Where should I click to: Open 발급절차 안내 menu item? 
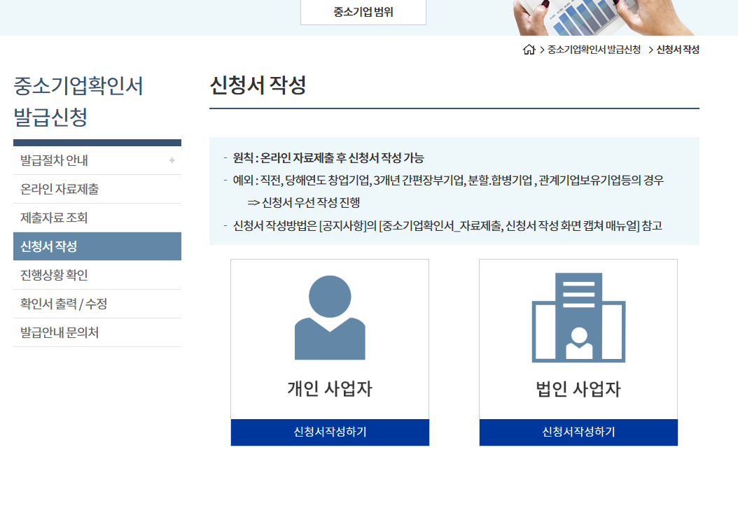pyautogui.click(x=97, y=160)
